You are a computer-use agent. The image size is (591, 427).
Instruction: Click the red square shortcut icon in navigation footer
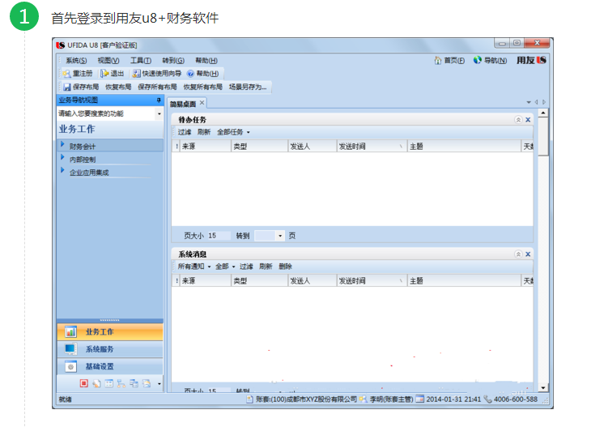pos(83,383)
